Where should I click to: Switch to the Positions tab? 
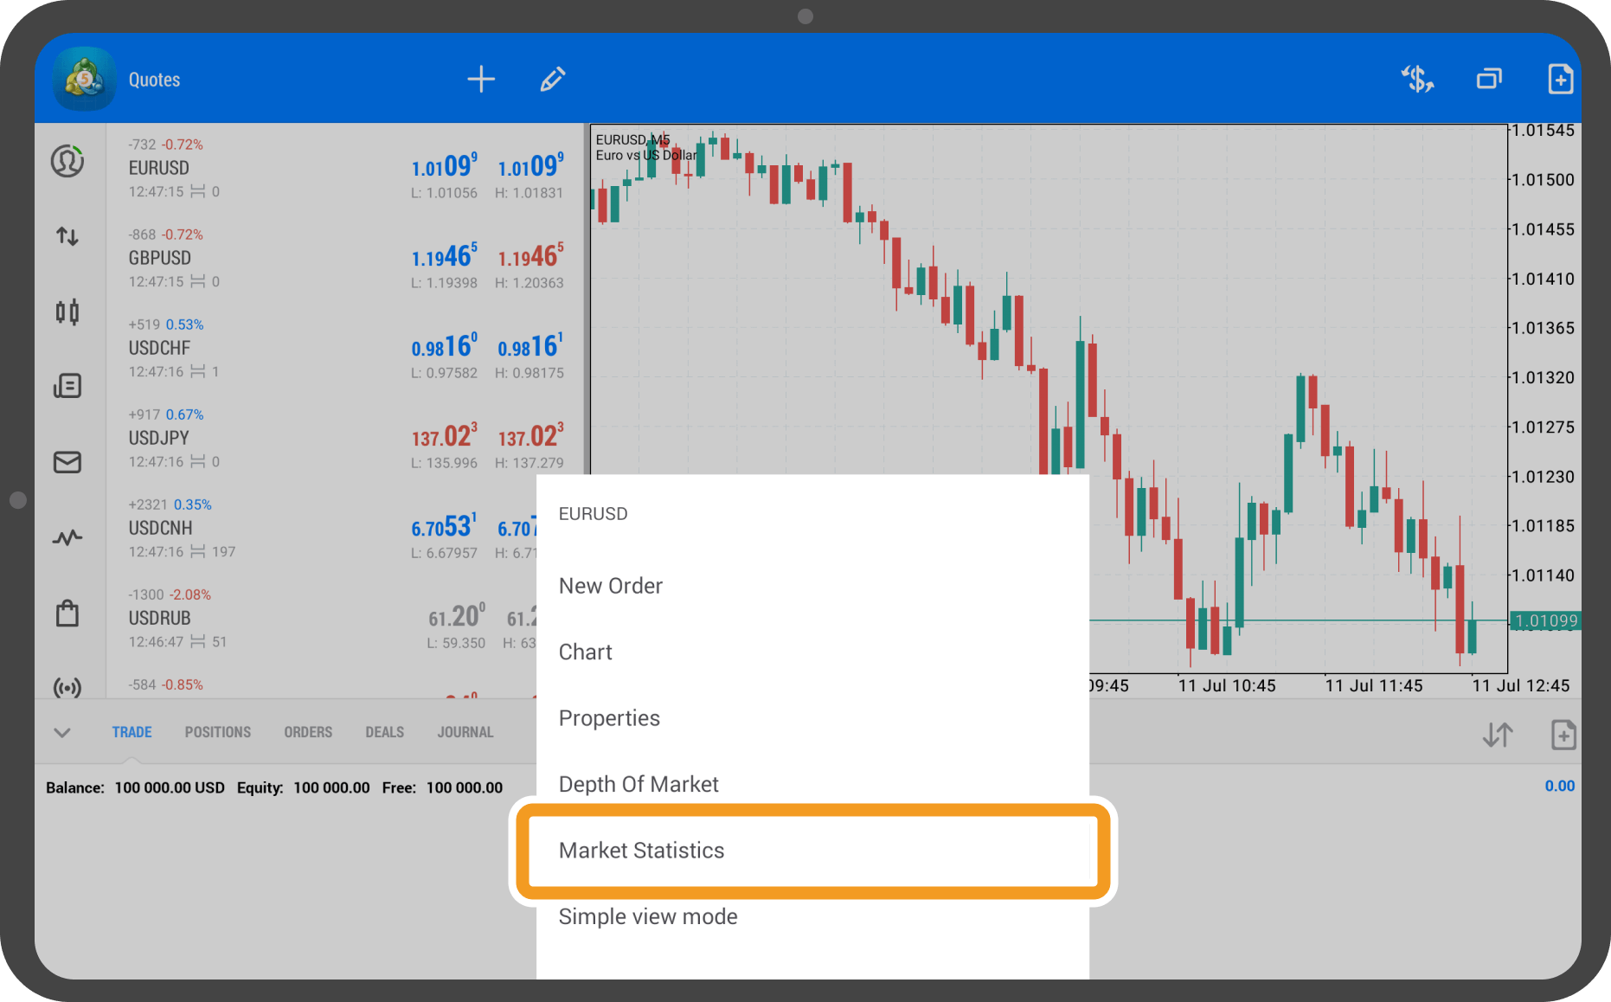click(x=217, y=732)
